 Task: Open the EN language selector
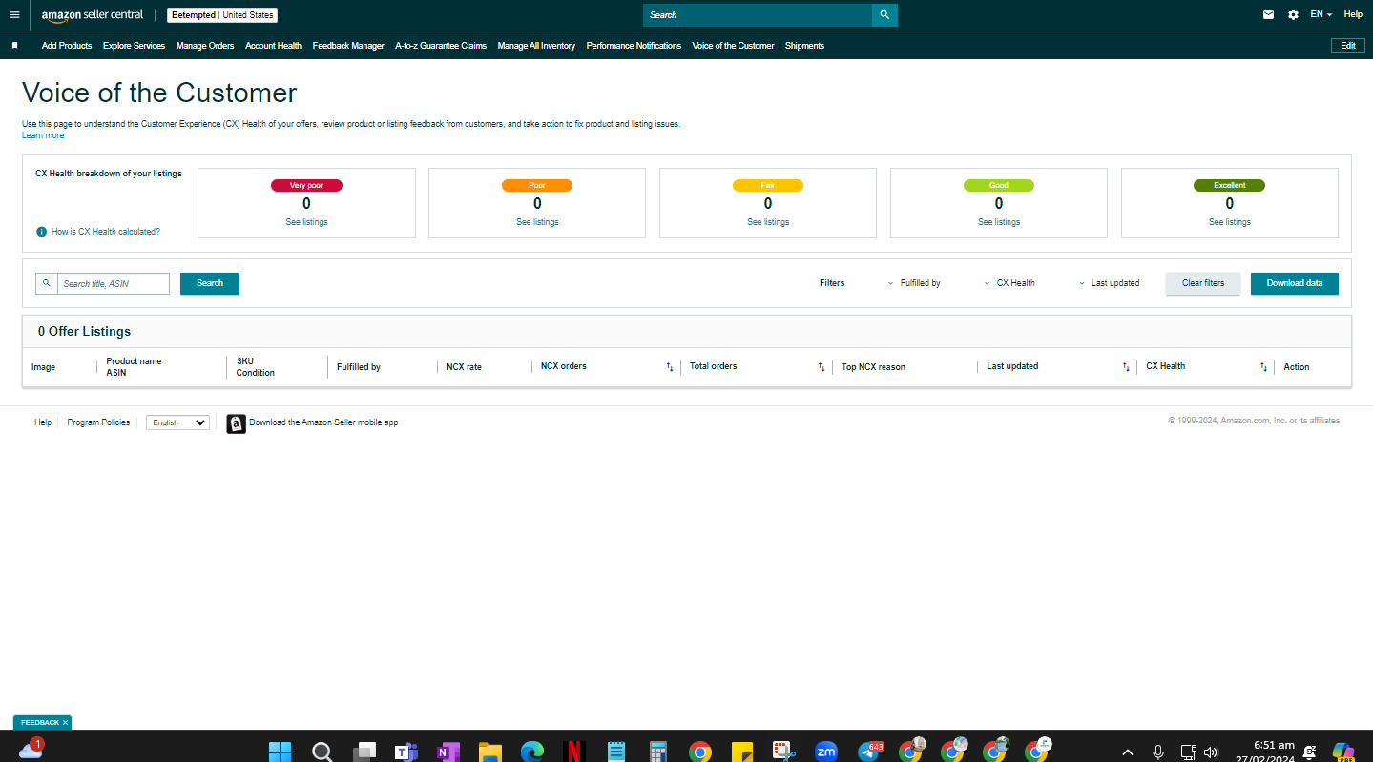click(x=1321, y=15)
